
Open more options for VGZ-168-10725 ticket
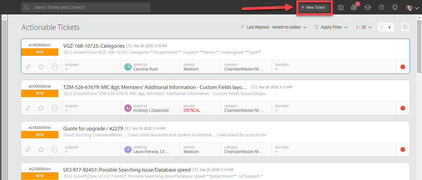tap(55, 67)
